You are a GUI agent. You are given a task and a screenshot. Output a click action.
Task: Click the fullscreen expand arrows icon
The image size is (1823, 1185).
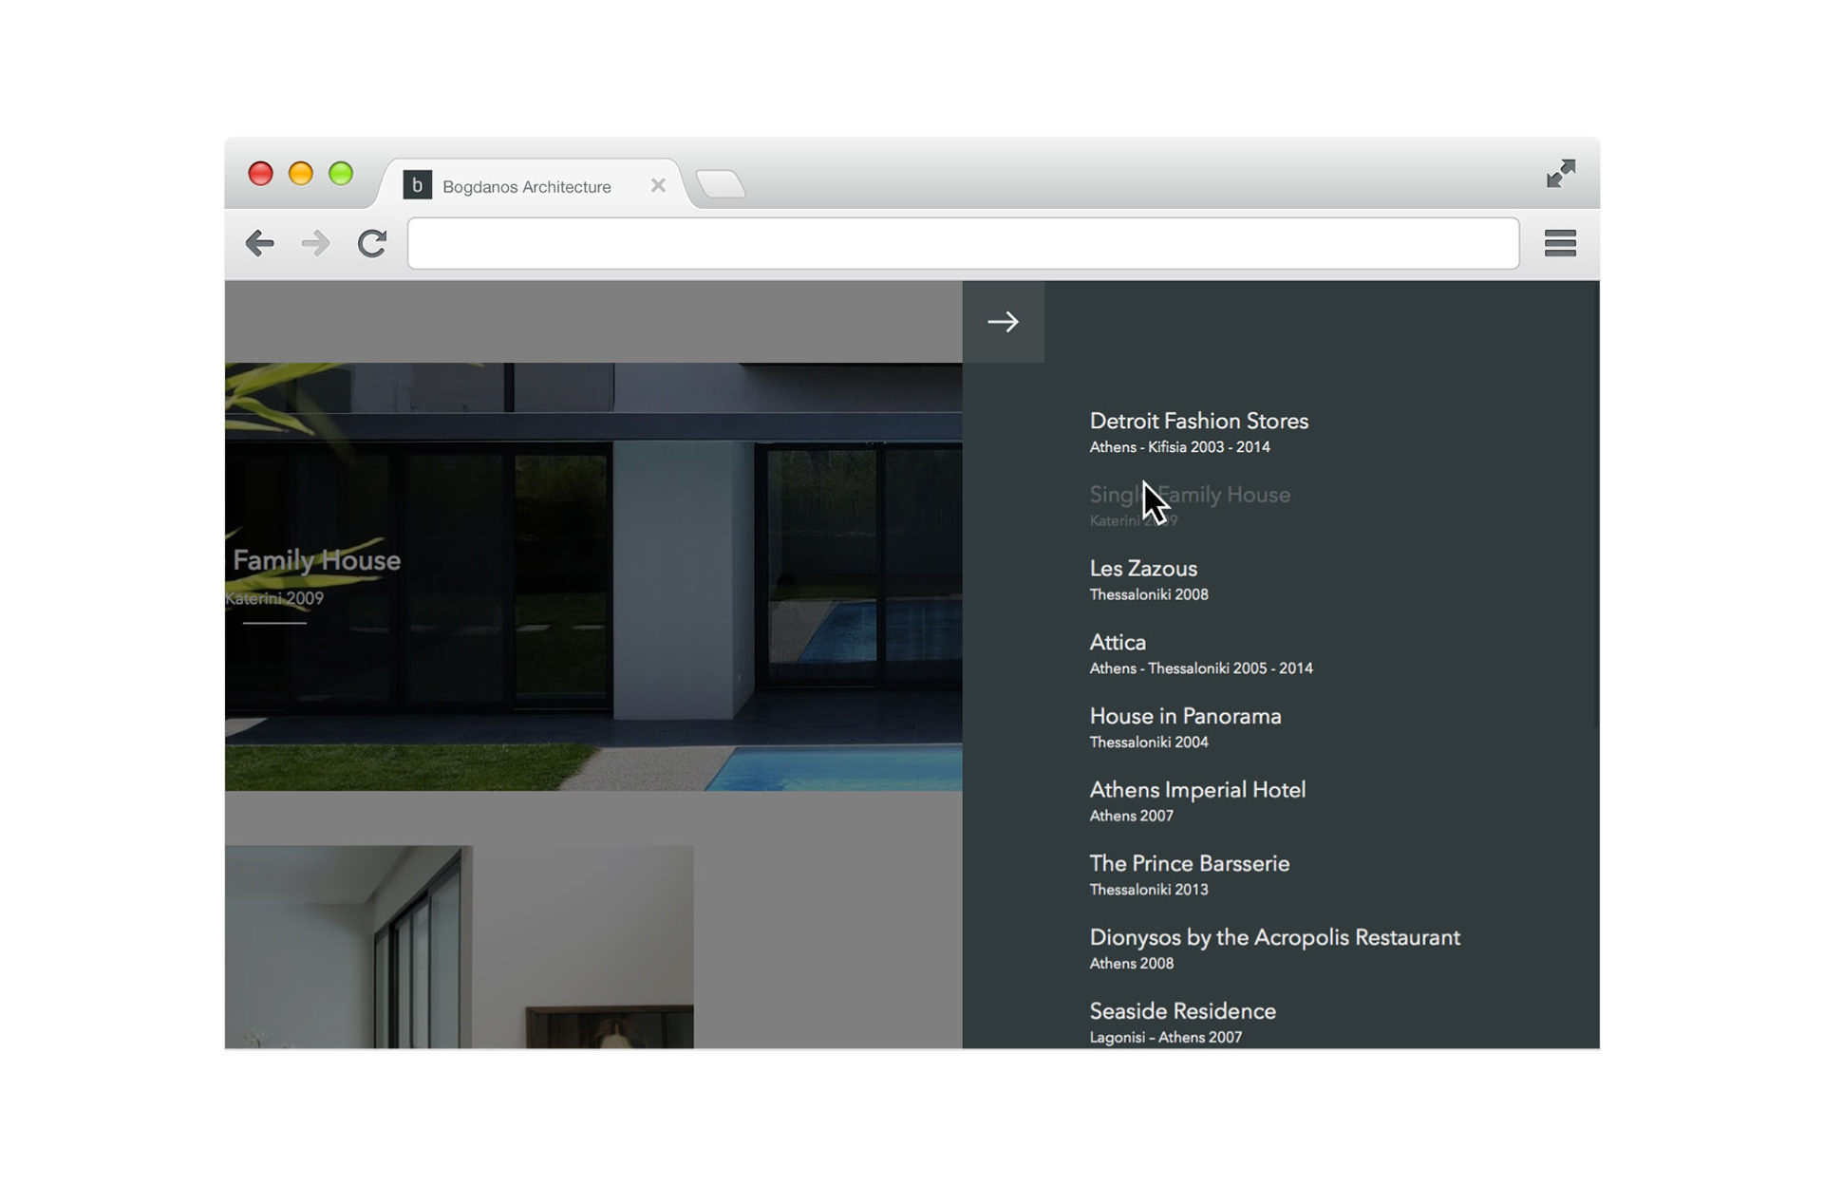point(1561,173)
